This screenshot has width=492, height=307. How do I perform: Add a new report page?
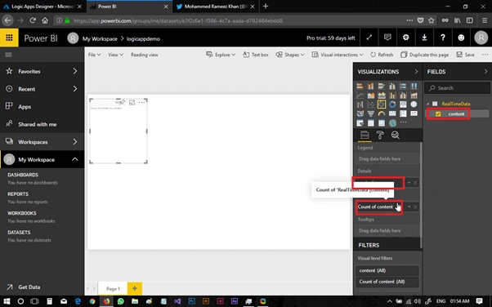click(135, 288)
